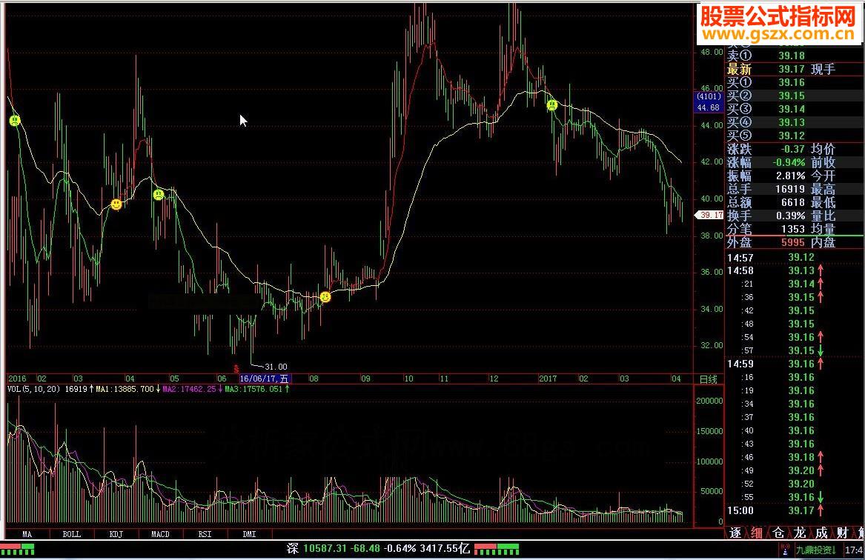Click the 买① bid price 39.16
This screenshot has height=560, width=865.
pyautogui.click(x=792, y=83)
